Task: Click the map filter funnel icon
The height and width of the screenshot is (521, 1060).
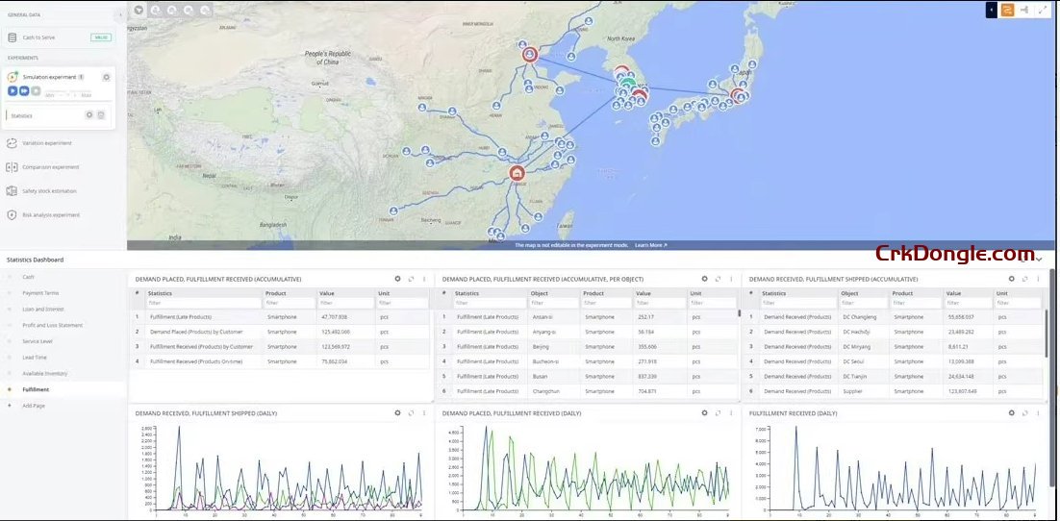Action: tap(139, 11)
